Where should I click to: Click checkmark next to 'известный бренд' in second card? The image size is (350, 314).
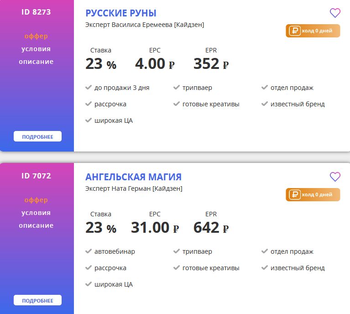[265, 267]
